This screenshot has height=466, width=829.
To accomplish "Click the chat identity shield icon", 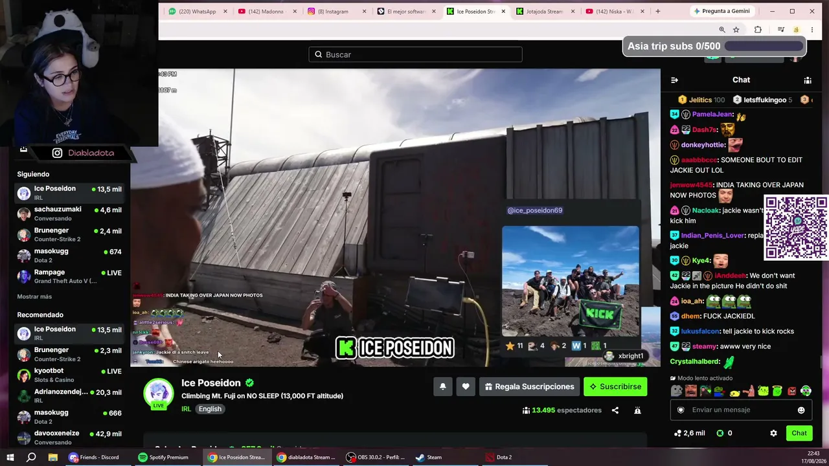I will pos(681,410).
